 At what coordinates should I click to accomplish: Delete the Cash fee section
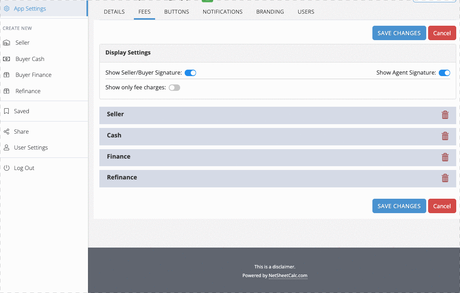click(x=445, y=136)
